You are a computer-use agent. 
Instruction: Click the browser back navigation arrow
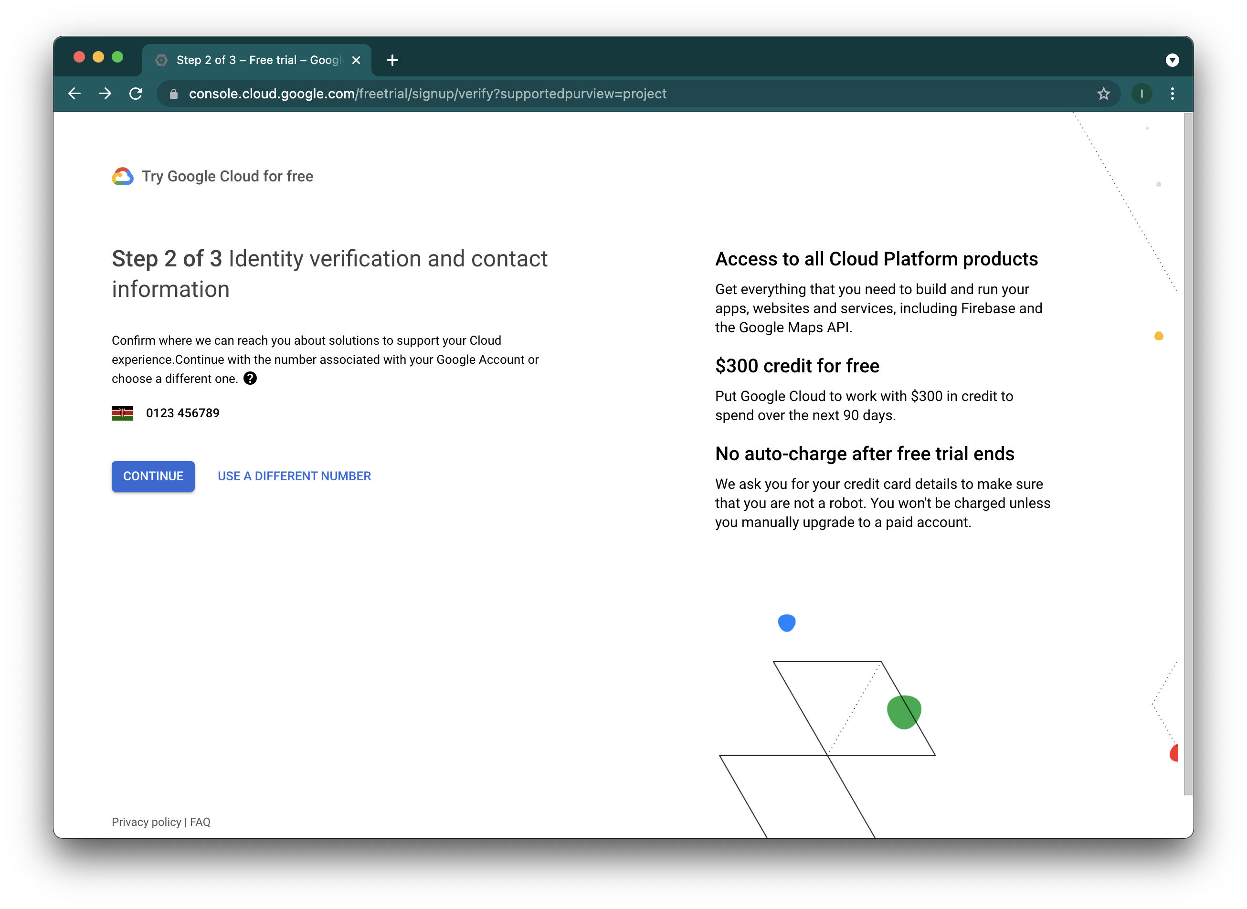tap(75, 94)
